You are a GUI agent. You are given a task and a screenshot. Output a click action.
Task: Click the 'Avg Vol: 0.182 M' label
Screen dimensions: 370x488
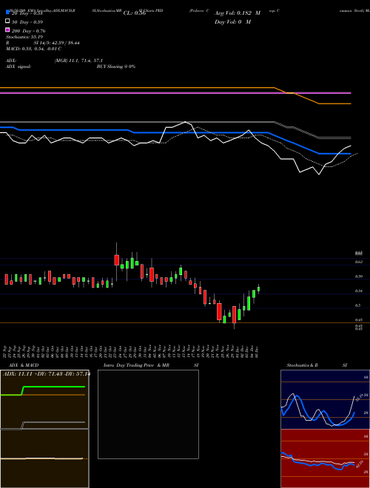(x=238, y=13)
